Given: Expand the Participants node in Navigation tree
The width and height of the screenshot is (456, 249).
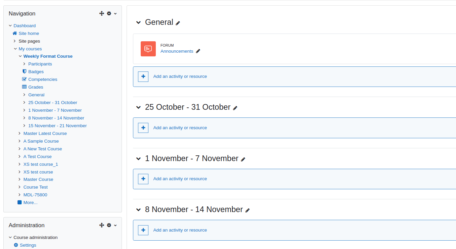Looking at the screenshot, I should [x=24, y=64].
